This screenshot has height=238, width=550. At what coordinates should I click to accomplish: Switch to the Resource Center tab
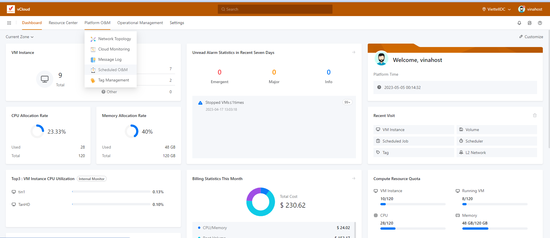(x=63, y=23)
